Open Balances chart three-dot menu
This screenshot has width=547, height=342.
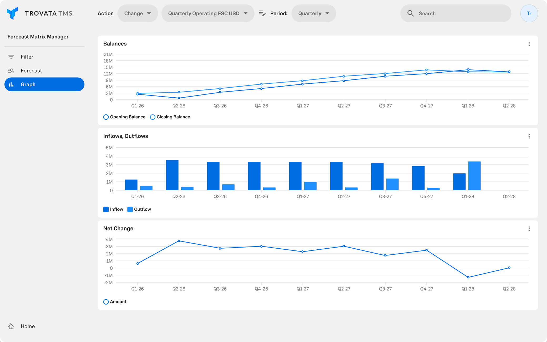[x=529, y=44]
